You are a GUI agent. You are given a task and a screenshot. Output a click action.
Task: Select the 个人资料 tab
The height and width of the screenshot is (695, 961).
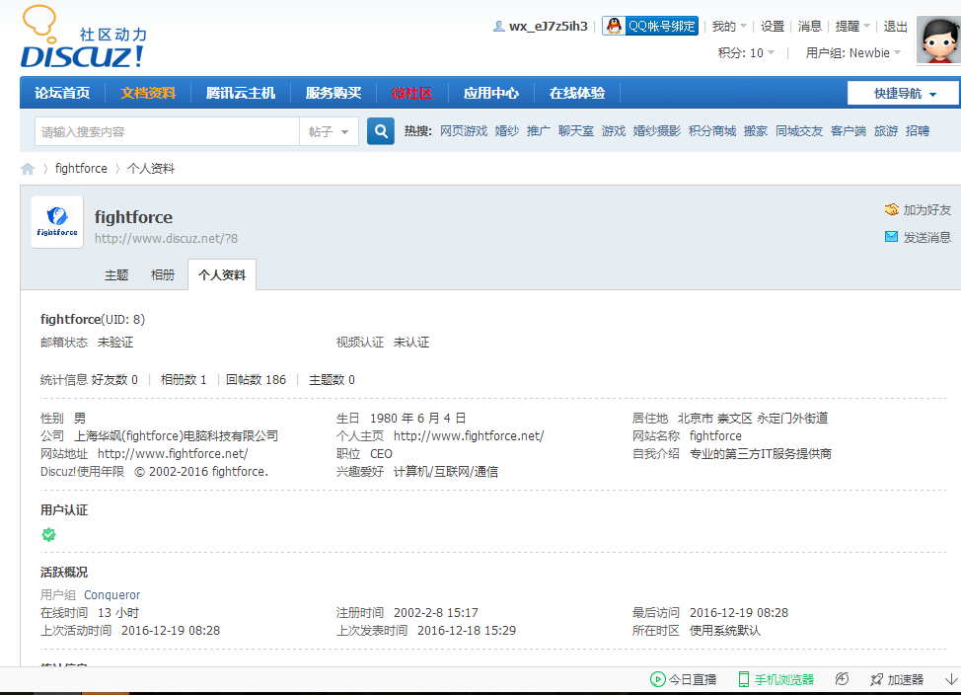pyautogui.click(x=222, y=274)
